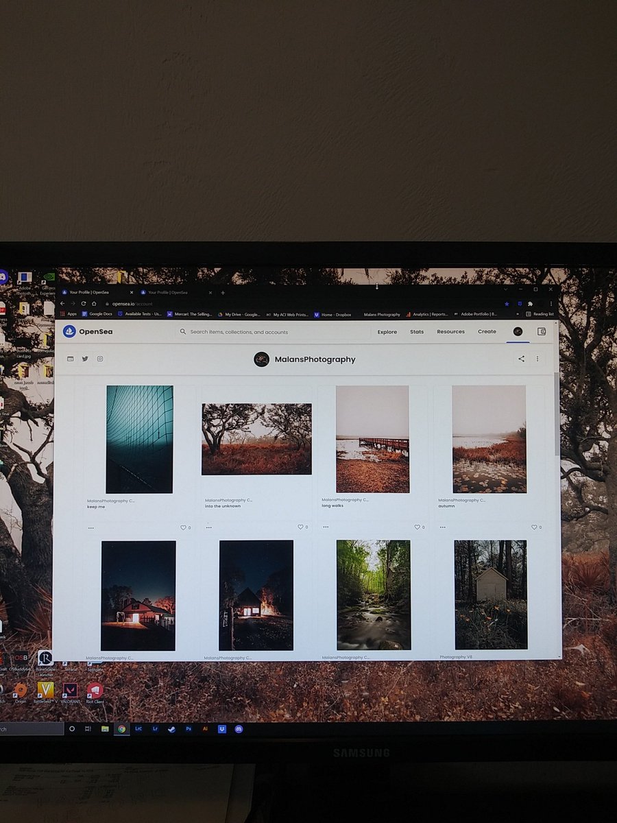
Task: Open the wallet icon in OpenSea header
Action: 542,331
